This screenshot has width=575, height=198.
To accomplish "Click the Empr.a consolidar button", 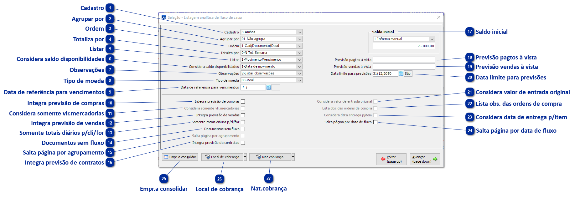I will point(180,157).
